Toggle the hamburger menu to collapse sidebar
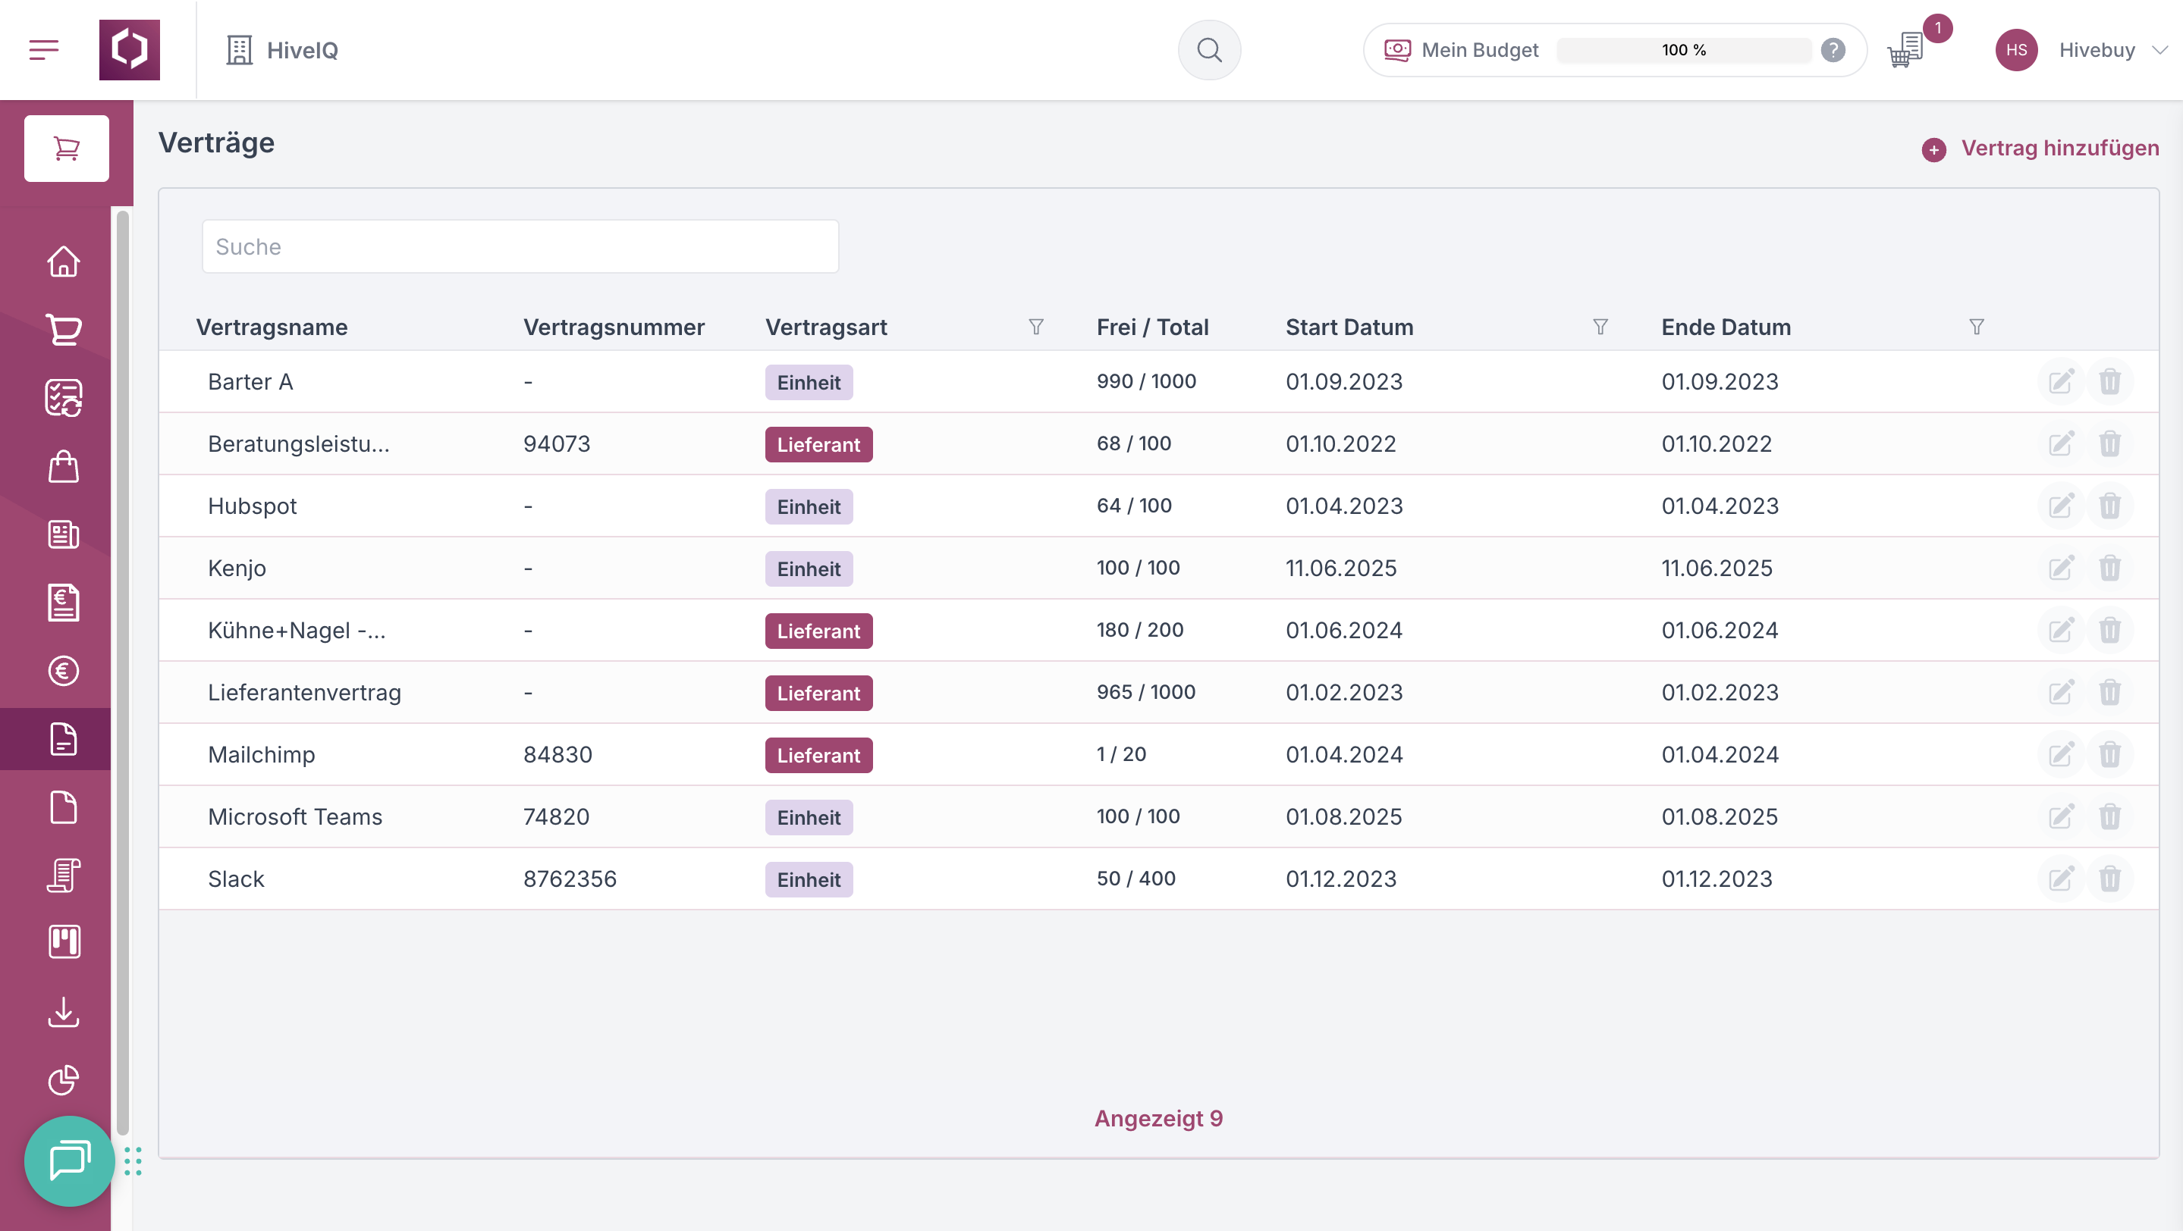The height and width of the screenshot is (1231, 2183). [x=44, y=50]
